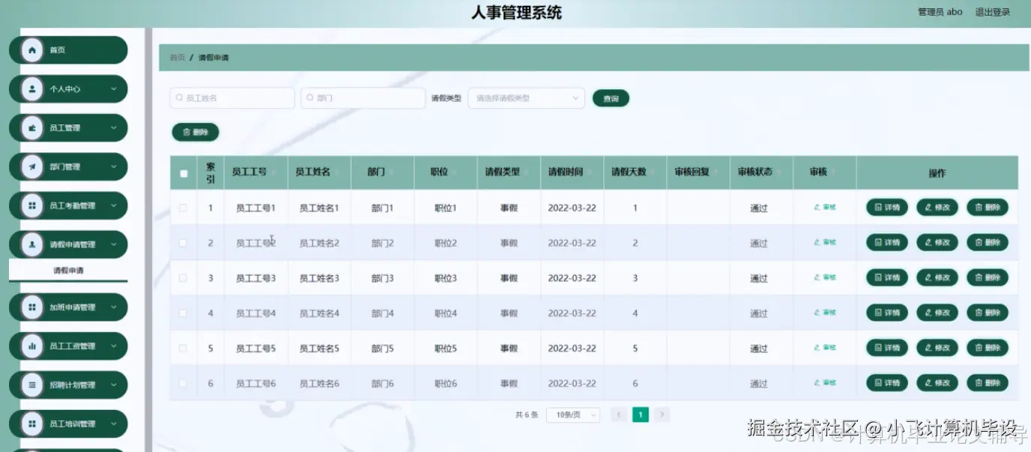Click the 删除 button above table
This screenshot has height=452, width=1031.
point(196,132)
